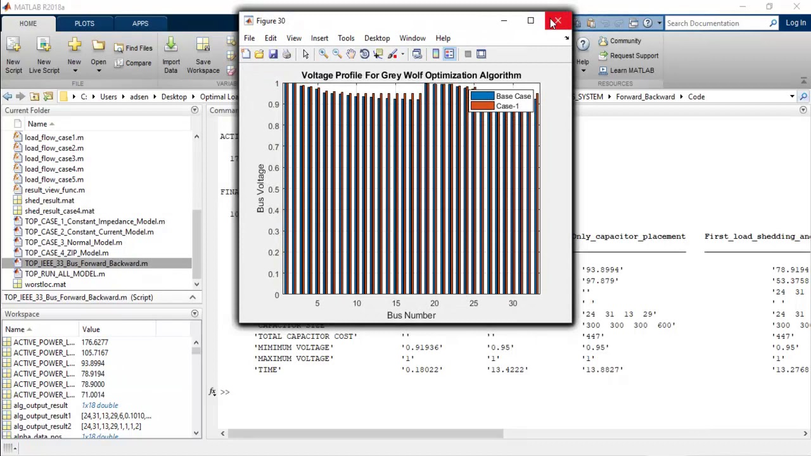Open the Desktop menu in Figure 30

tap(377, 38)
